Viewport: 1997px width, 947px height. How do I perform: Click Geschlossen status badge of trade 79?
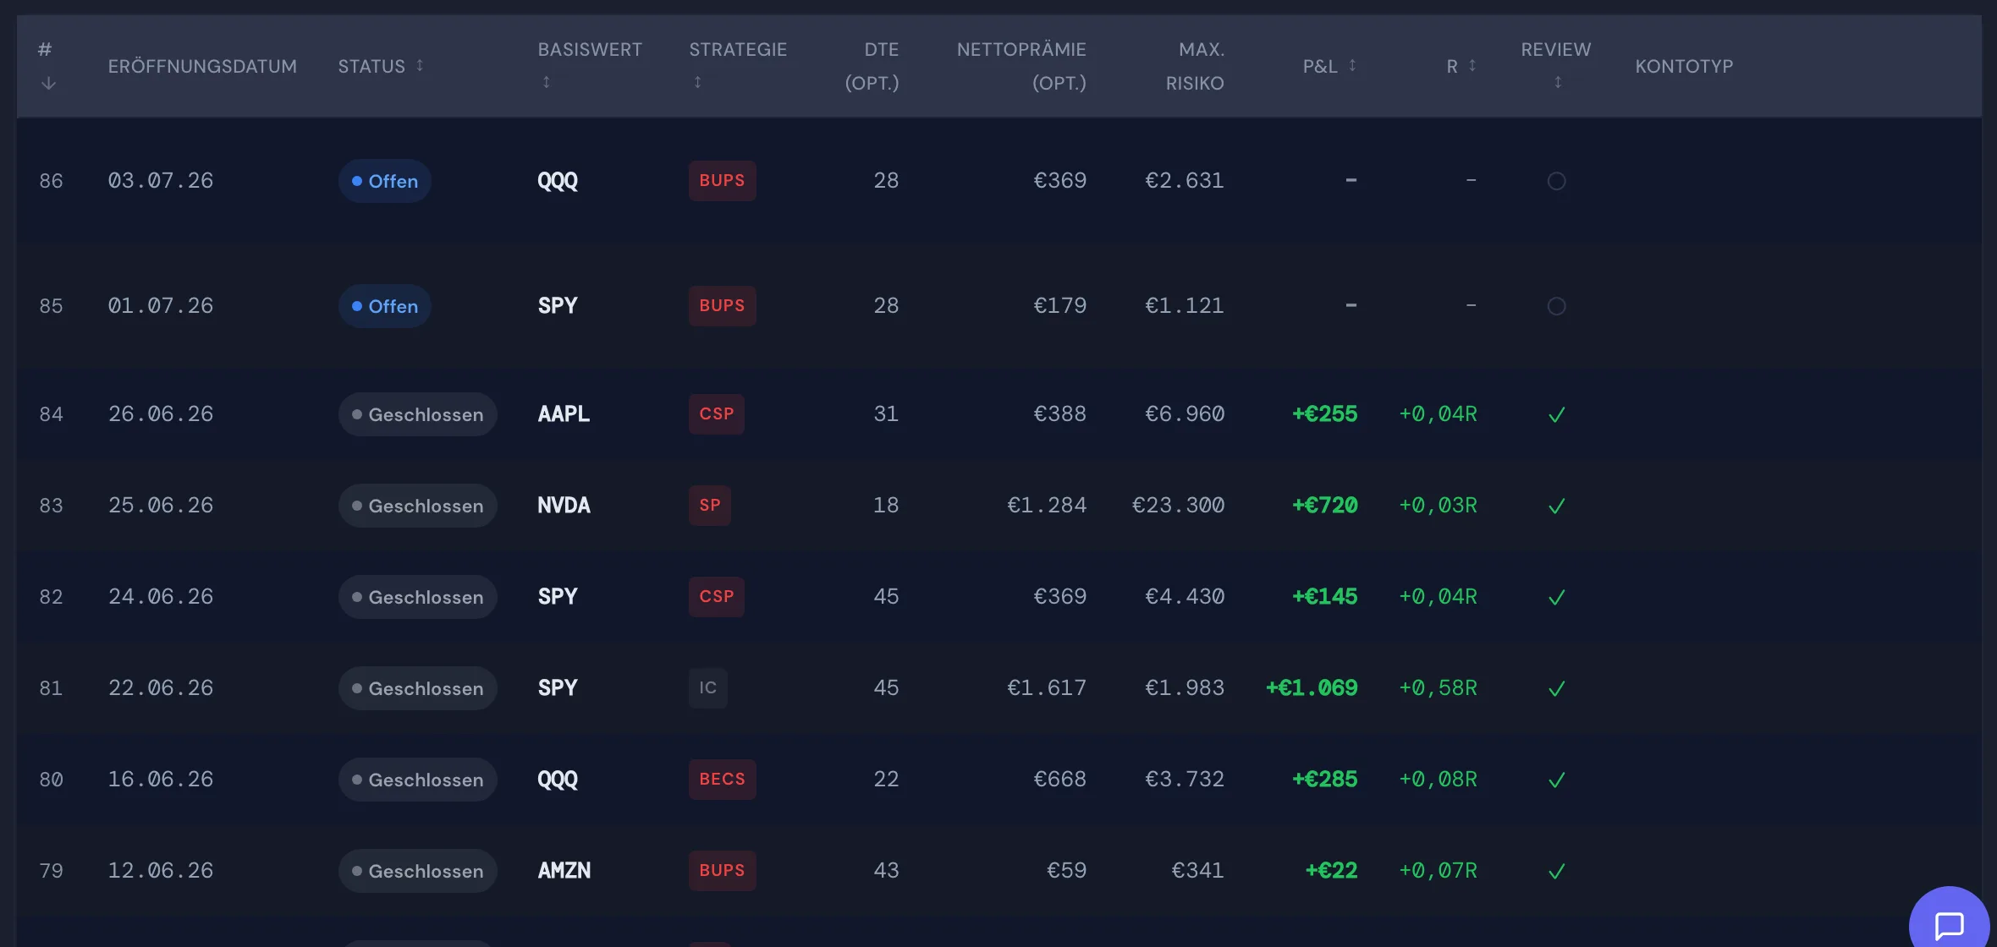pos(418,871)
